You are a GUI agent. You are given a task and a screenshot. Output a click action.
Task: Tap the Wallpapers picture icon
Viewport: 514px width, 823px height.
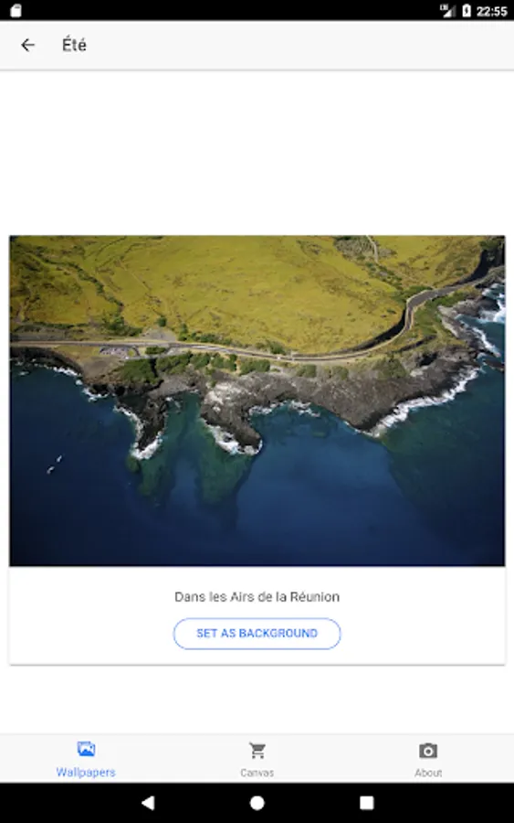pyautogui.click(x=86, y=748)
